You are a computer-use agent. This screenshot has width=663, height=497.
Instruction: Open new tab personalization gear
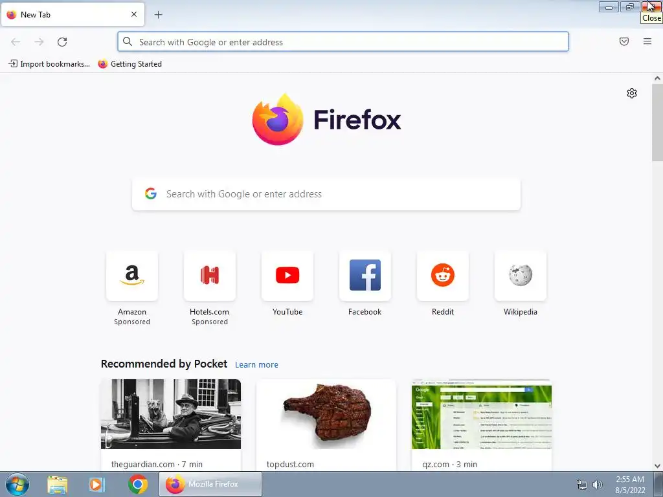[x=632, y=93]
